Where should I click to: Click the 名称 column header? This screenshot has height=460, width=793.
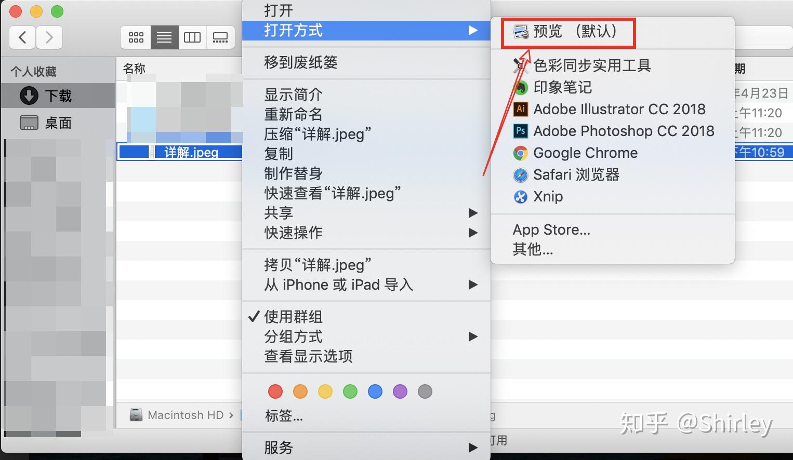(x=134, y=69)
